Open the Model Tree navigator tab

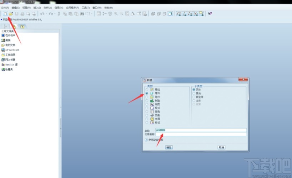pos(5,27)
